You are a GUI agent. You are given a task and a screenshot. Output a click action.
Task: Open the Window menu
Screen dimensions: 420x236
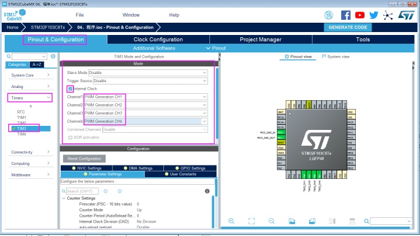pyautogui.click(x=131, y=15)
